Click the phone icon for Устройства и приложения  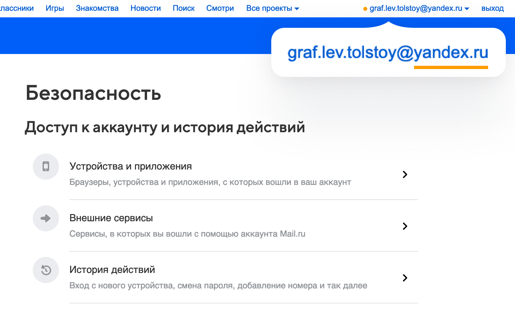point(46,167)
